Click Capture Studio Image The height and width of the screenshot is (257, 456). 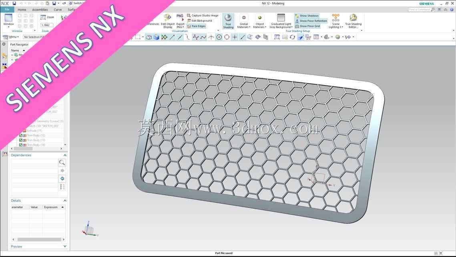[x=203, y=16]
